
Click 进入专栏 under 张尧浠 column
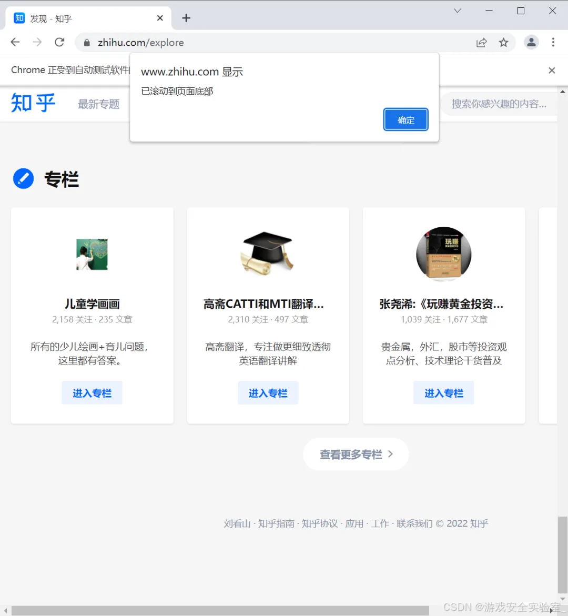click(443, 393)
